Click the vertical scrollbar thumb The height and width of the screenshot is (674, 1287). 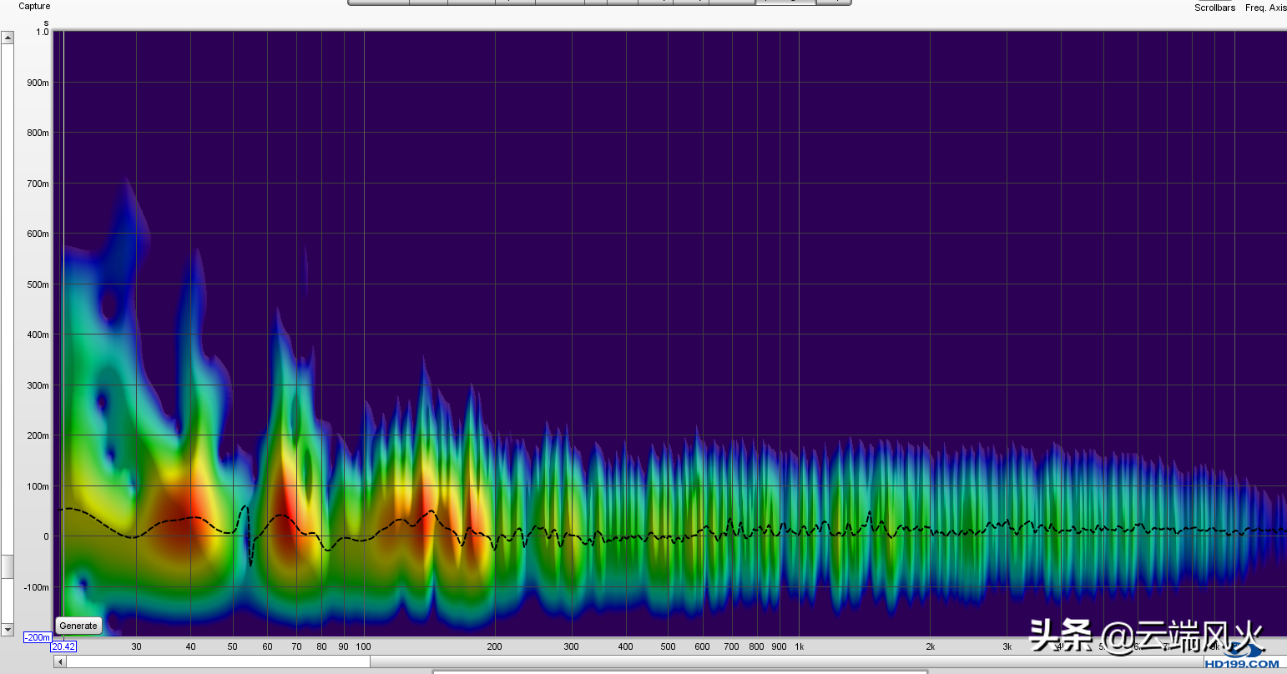[x=8, y=566]
